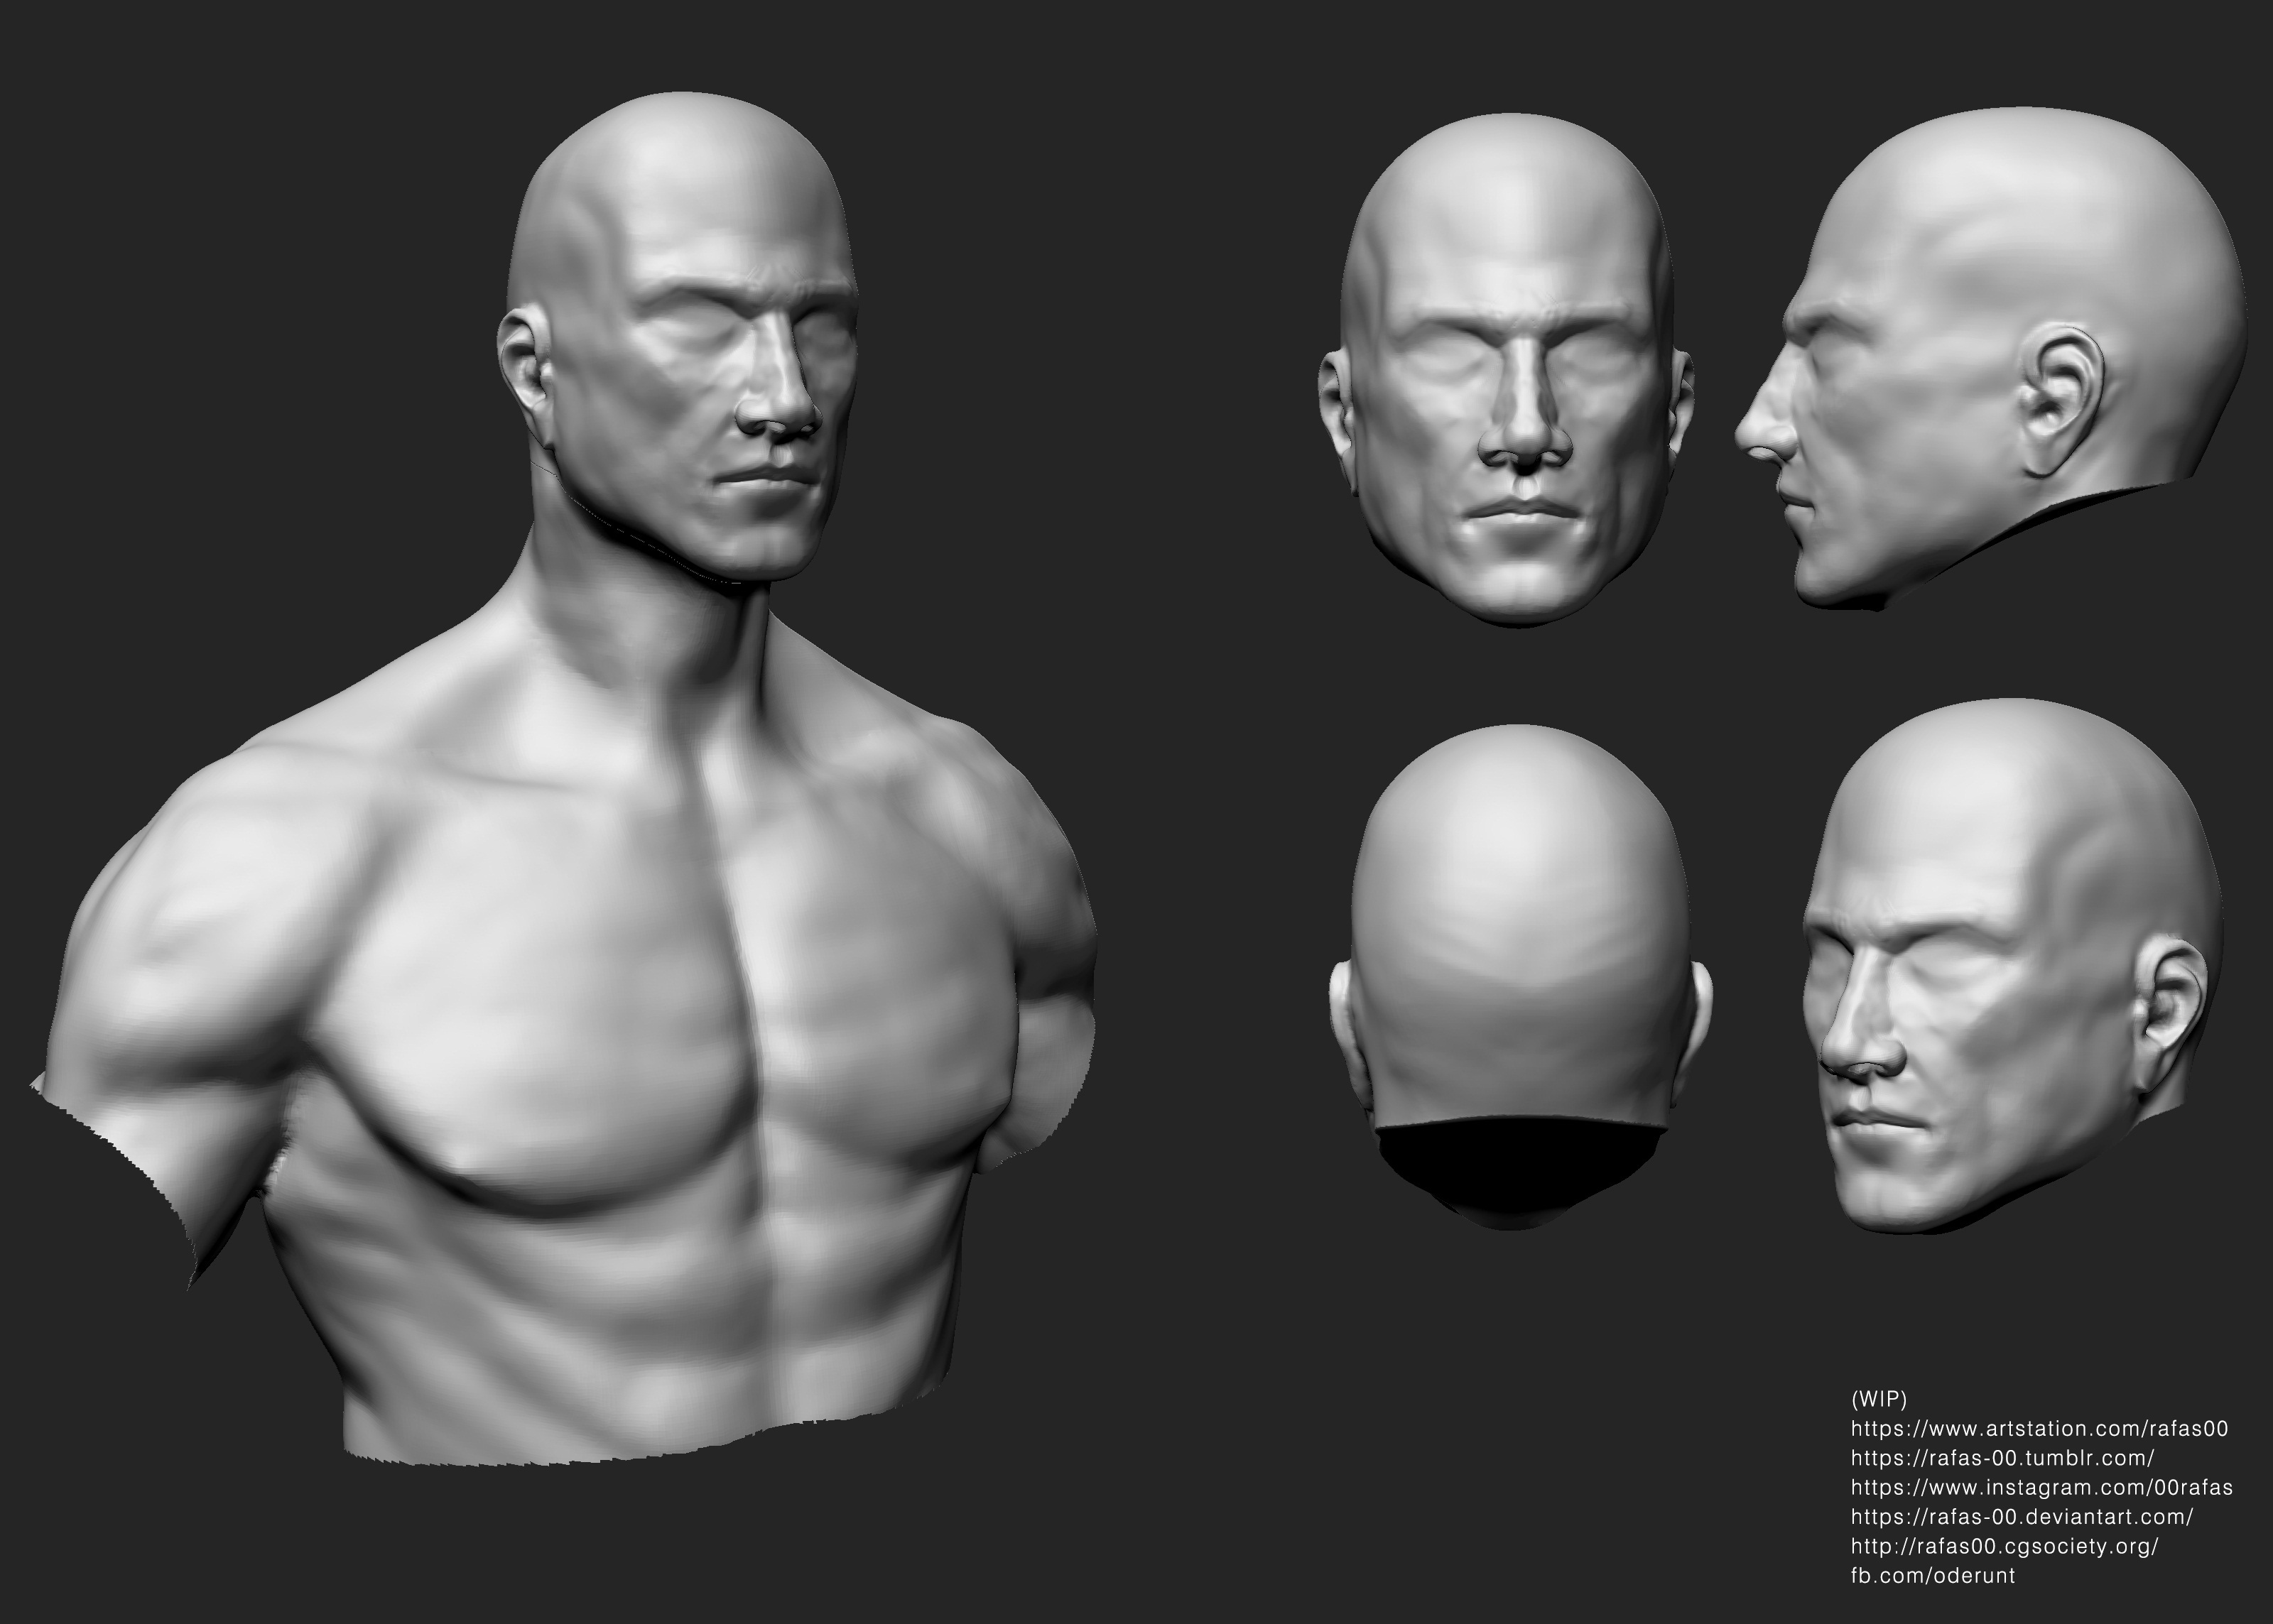This screenshot has height=1624, width=2273.
Task: Click the artstation.com/rafas00 URL text
Action: point(2040,1428)
